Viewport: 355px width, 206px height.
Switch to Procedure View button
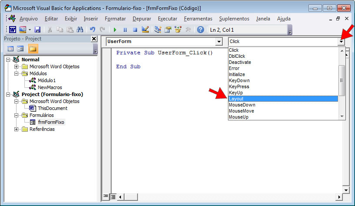[x=106, y=196]
